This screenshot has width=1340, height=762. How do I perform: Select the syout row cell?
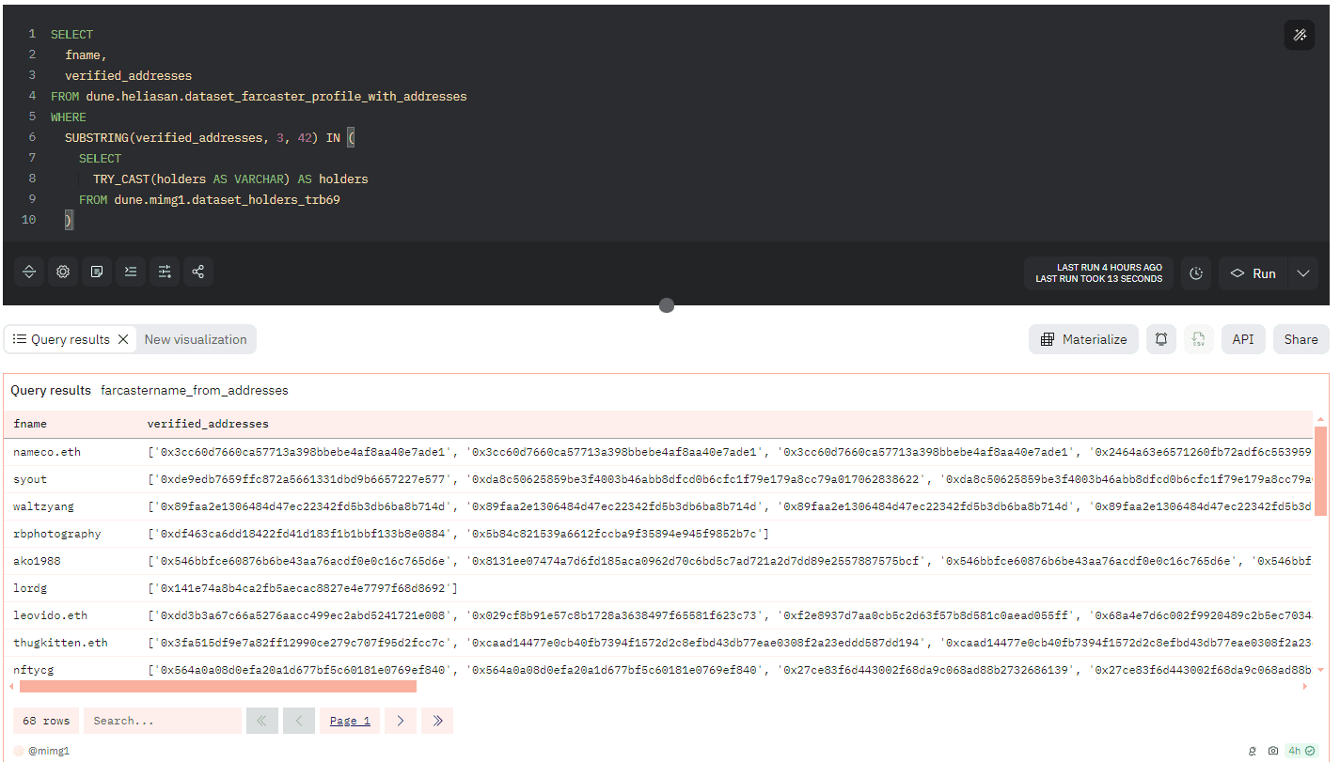click(x=30, y=479)
